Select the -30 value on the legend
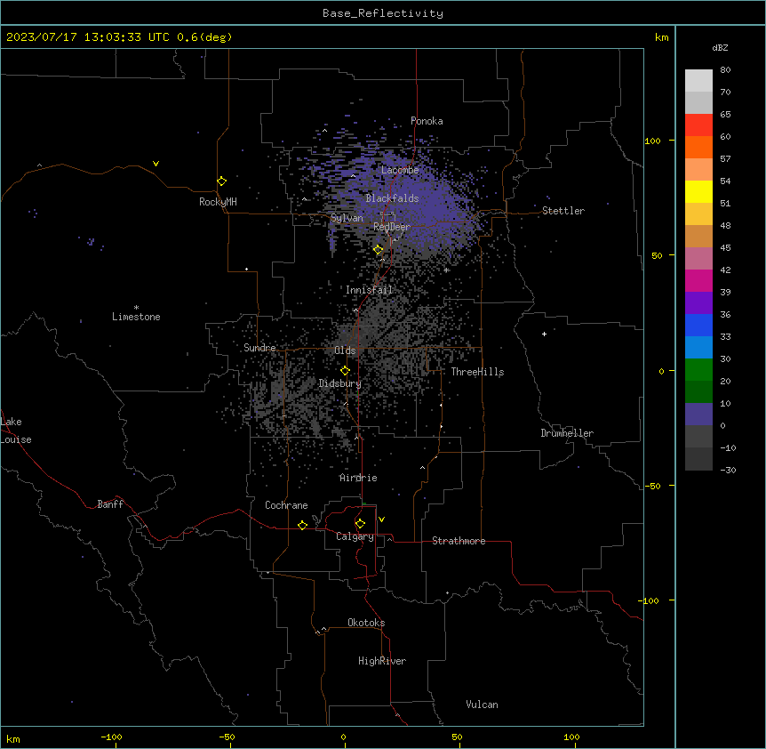This screenshot has width=766, height=749. [728, 470]
